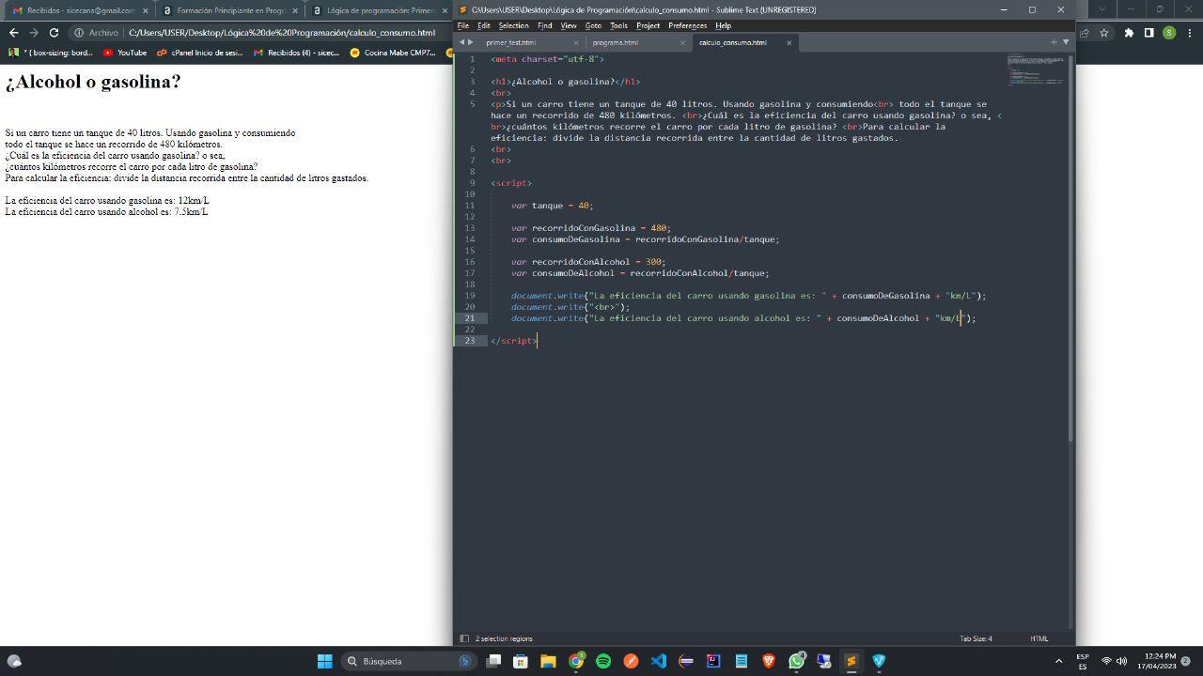This screenshot has width=1203, height=676.
Task: Close the programa.html tab
Action: pos(682,42)
